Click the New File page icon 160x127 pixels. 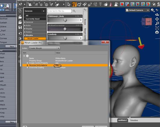click(20, 11)
